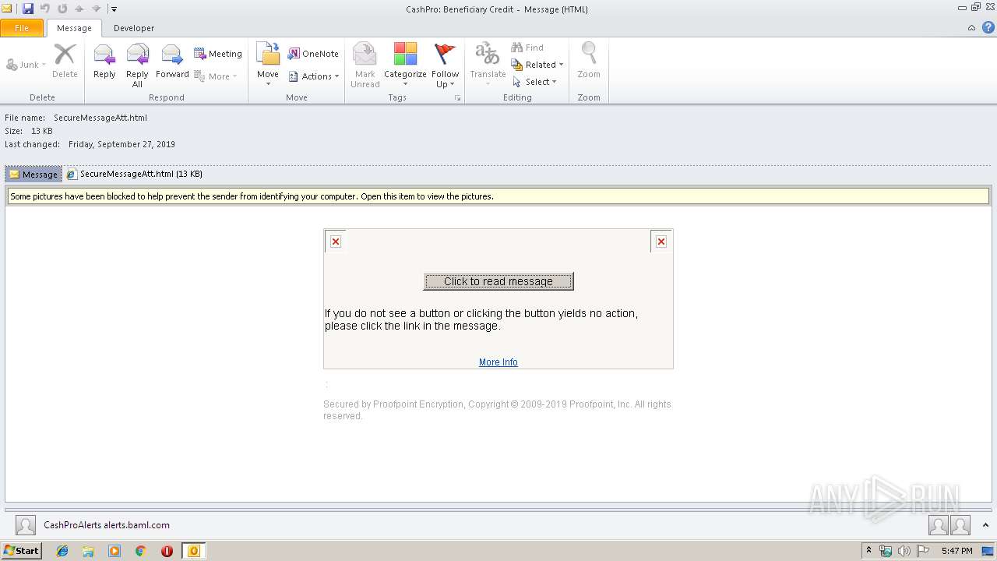The width and height of the screenshot is (997, 561).
Task: Switch to the Message ribbon tab
Action: click(74, 28)
